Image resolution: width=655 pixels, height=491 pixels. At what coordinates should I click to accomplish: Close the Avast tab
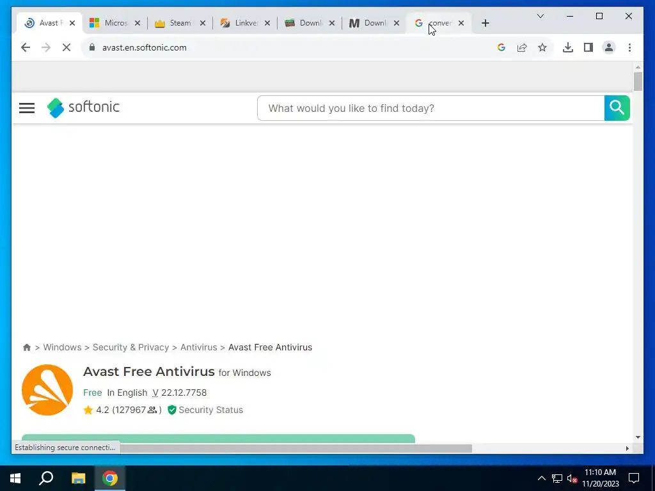(72, 23)
